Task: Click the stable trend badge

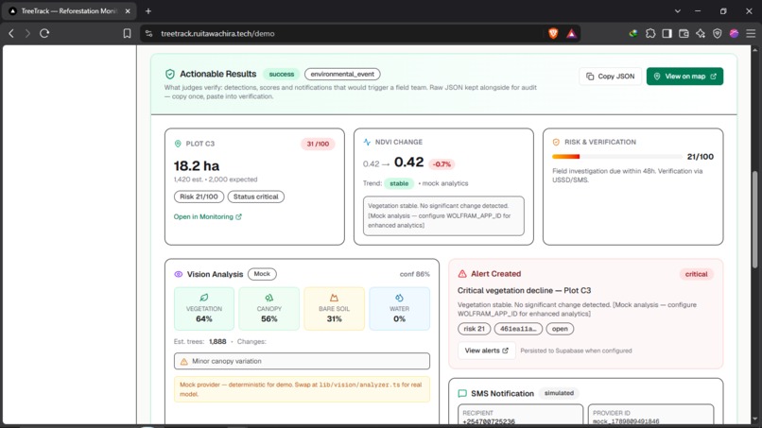Action: click(x=399, y=183)
